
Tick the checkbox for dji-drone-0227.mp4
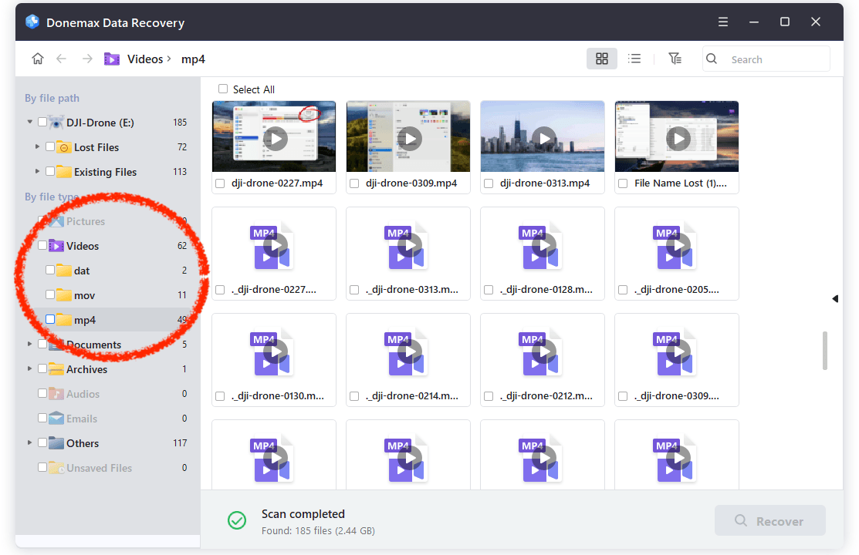pos(220,183)
